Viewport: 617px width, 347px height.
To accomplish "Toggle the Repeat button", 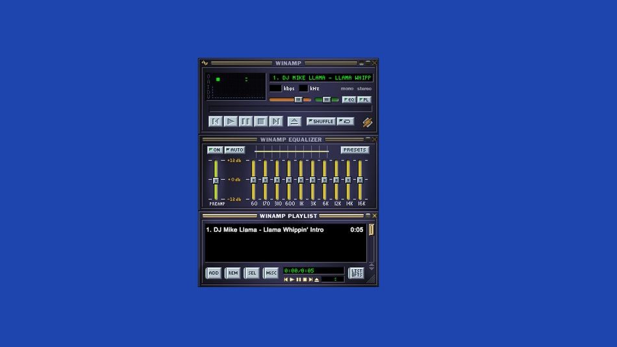I will (346, 122).
